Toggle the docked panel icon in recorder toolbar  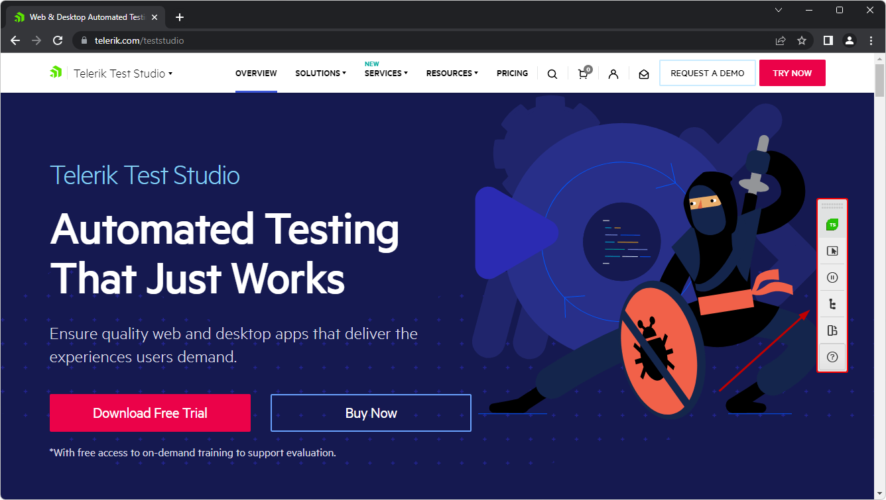pos(832,330)
